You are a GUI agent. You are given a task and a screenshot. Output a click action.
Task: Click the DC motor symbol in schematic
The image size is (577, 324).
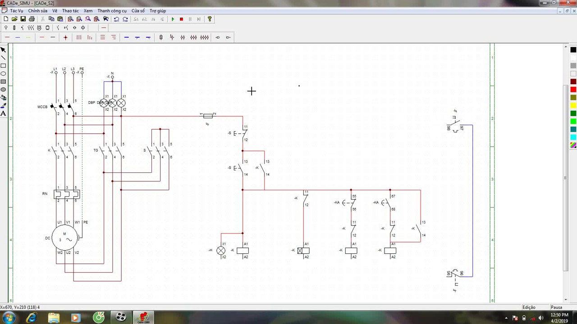click(x=65, y=238)
